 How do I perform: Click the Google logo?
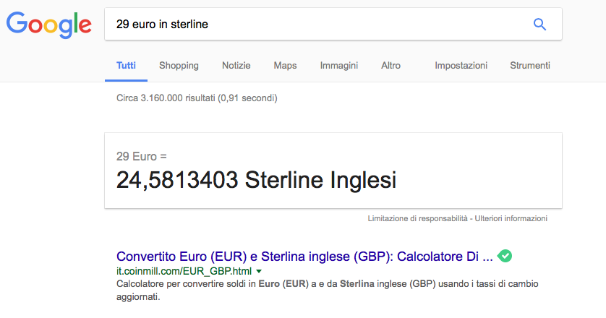[49, 25]
